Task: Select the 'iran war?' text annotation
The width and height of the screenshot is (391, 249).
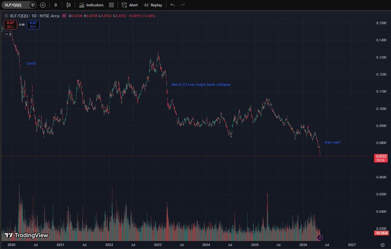Action: 332,142
